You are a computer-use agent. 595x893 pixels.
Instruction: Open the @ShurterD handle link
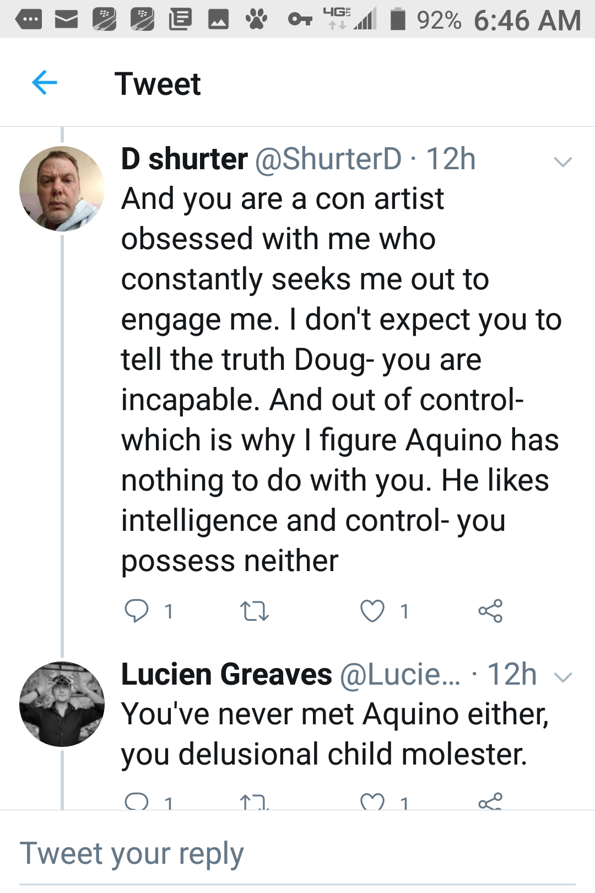(328, 159)
